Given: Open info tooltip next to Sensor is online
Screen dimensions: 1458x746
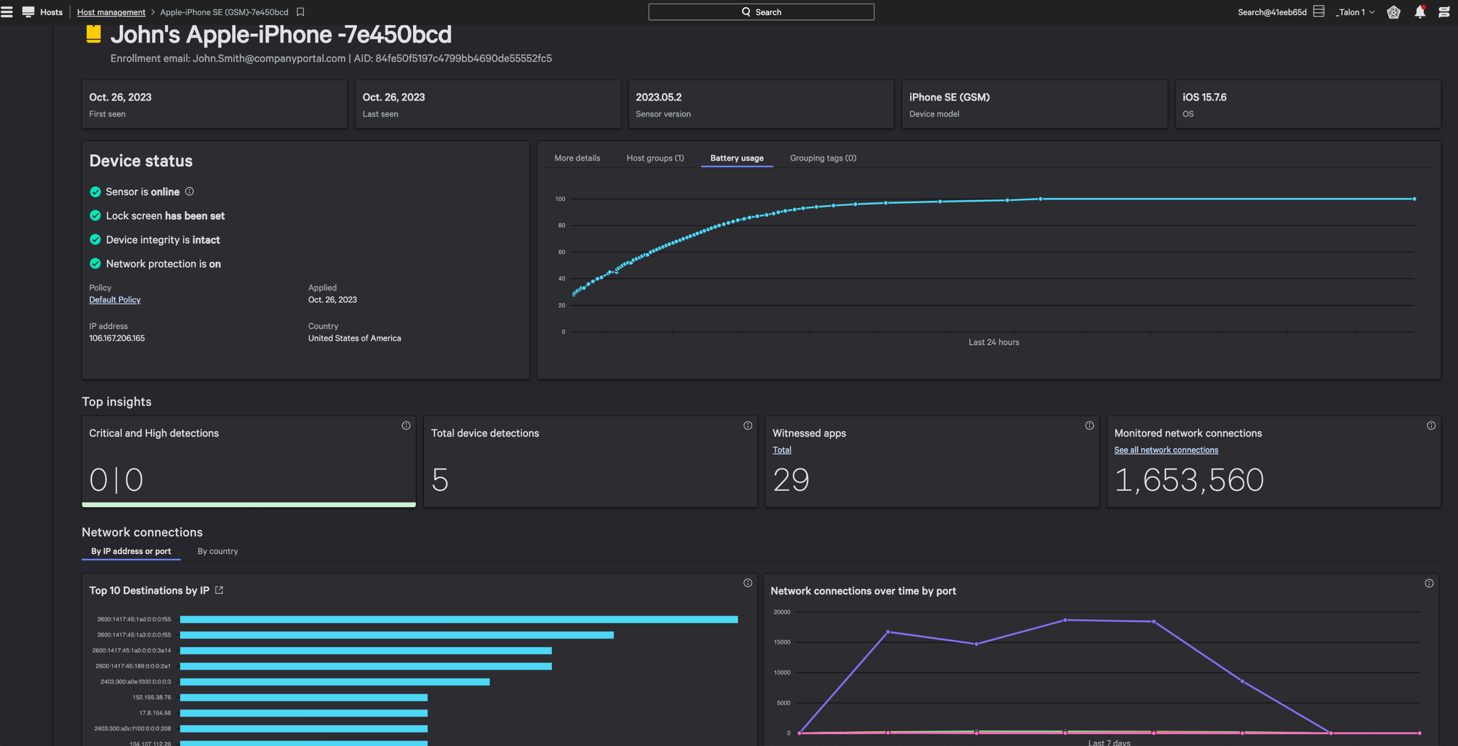Looking at the screenshot, I should [x=189, y=192].
